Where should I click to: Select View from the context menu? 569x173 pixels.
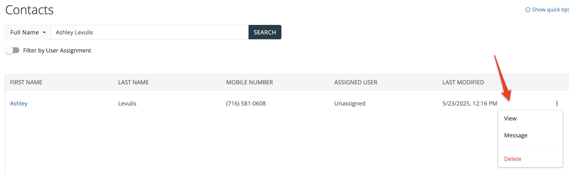pos(510,119)
